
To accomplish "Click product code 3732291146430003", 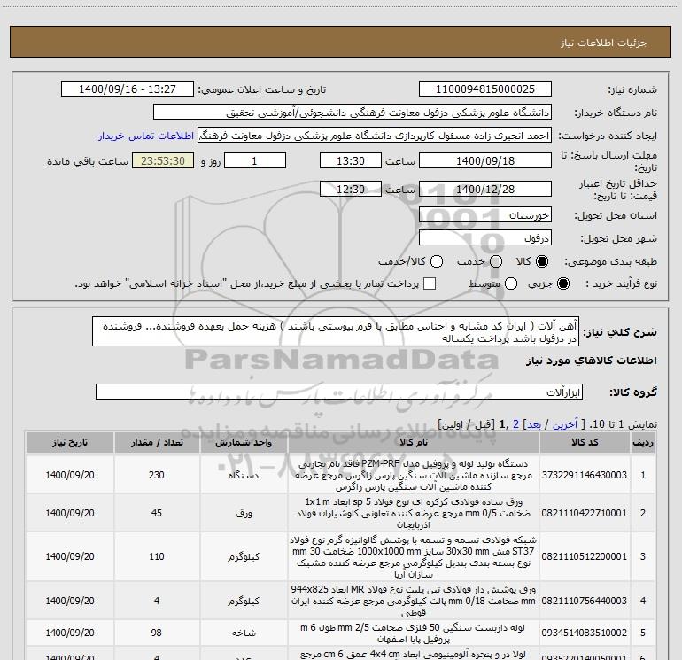I will 585,475.
